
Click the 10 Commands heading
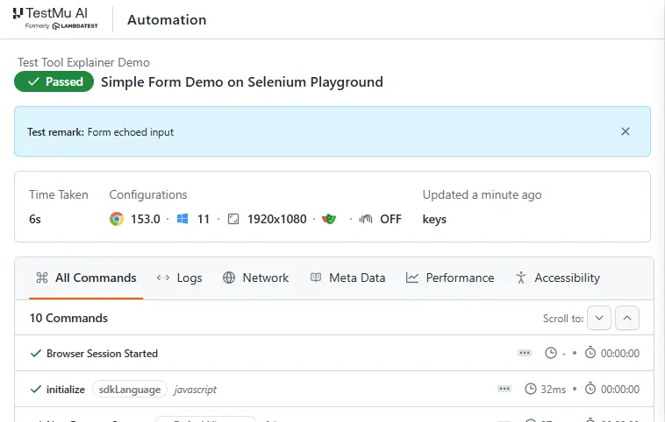(x=68, y=318)
